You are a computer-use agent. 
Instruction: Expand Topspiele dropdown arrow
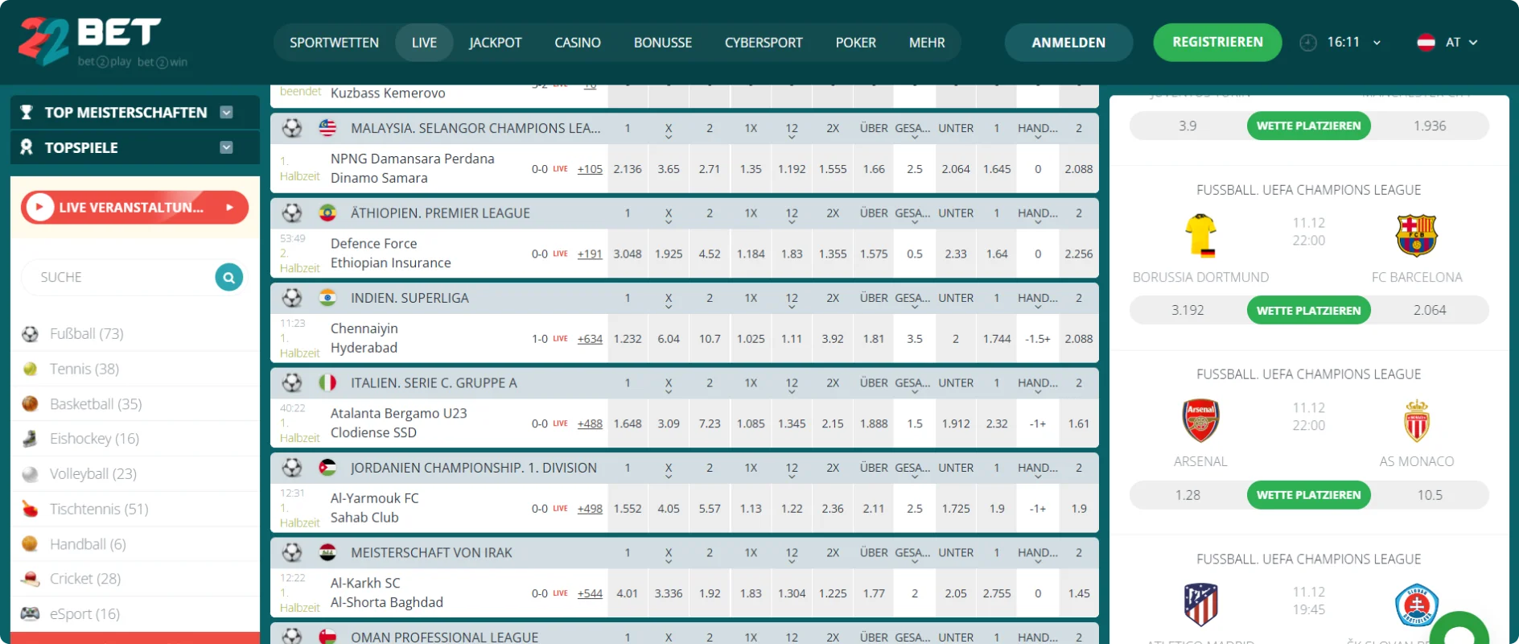coord(226,147)
